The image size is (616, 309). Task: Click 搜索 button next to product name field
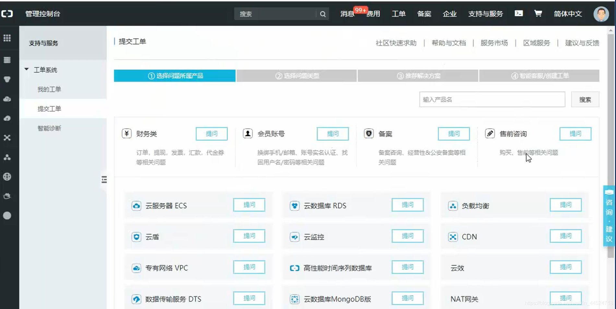tap(585, 99)
